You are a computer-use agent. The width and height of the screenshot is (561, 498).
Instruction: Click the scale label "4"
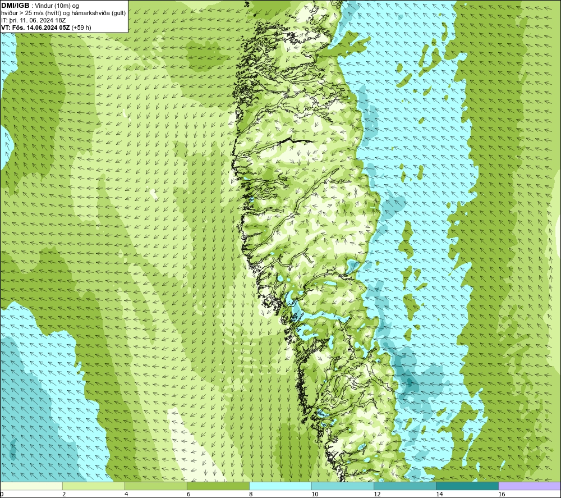tap(126, 494)
